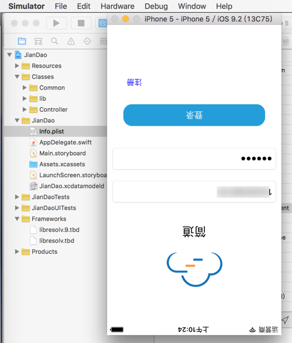Click the Info.plist file icon
The image size is (292, 343).
33,131
